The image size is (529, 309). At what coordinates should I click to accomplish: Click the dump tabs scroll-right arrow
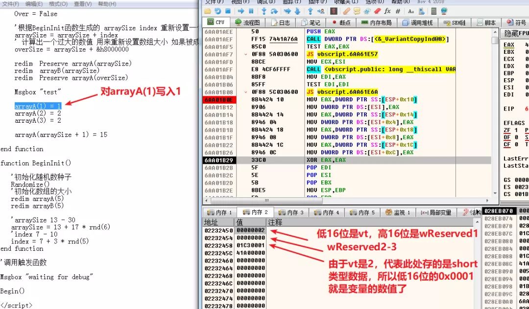(478, 212)
